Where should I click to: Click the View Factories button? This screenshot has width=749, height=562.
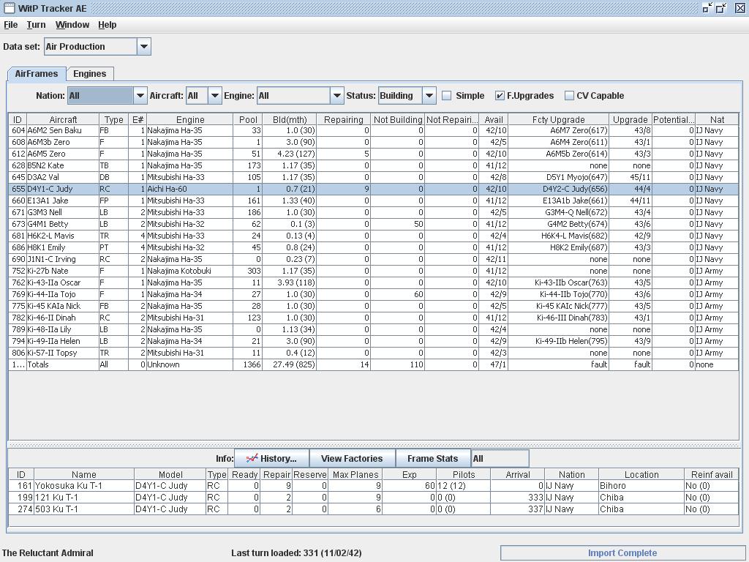coord(352,459)
